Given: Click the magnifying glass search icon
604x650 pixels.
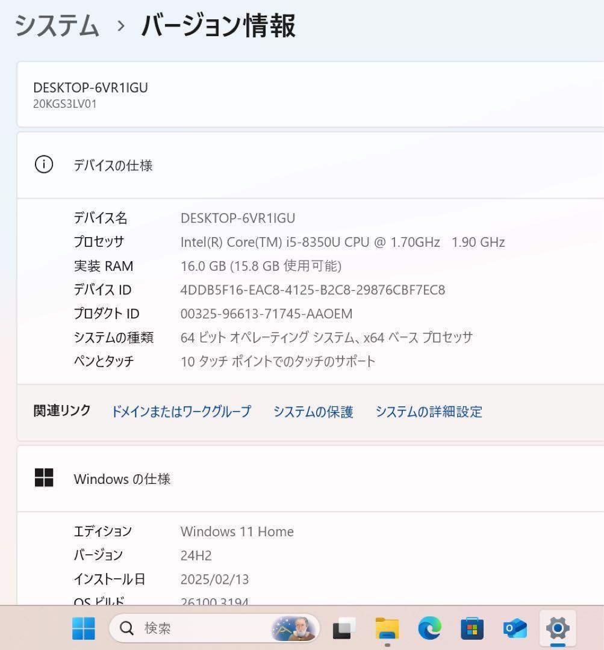Looking at the screenshot, I should click(x=126, y=628).
